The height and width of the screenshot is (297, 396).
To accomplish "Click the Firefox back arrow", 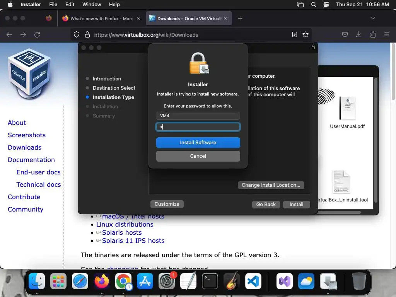I will click(x=9, y=34).
